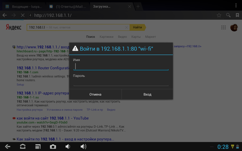
Task: Stop loading with the X icon
Action: tap(22, 15)
